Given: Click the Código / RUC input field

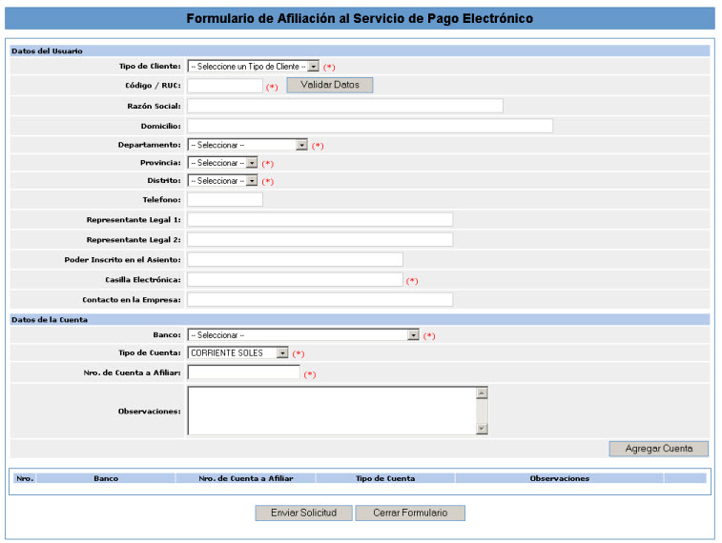Looking at the screenshot, I should pyautogui.click(x=225, y=86).
